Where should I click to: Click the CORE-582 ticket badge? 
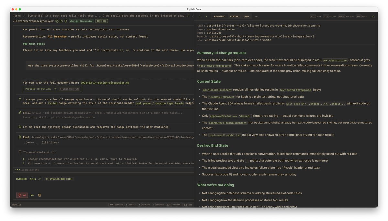[x=101, y=21]
